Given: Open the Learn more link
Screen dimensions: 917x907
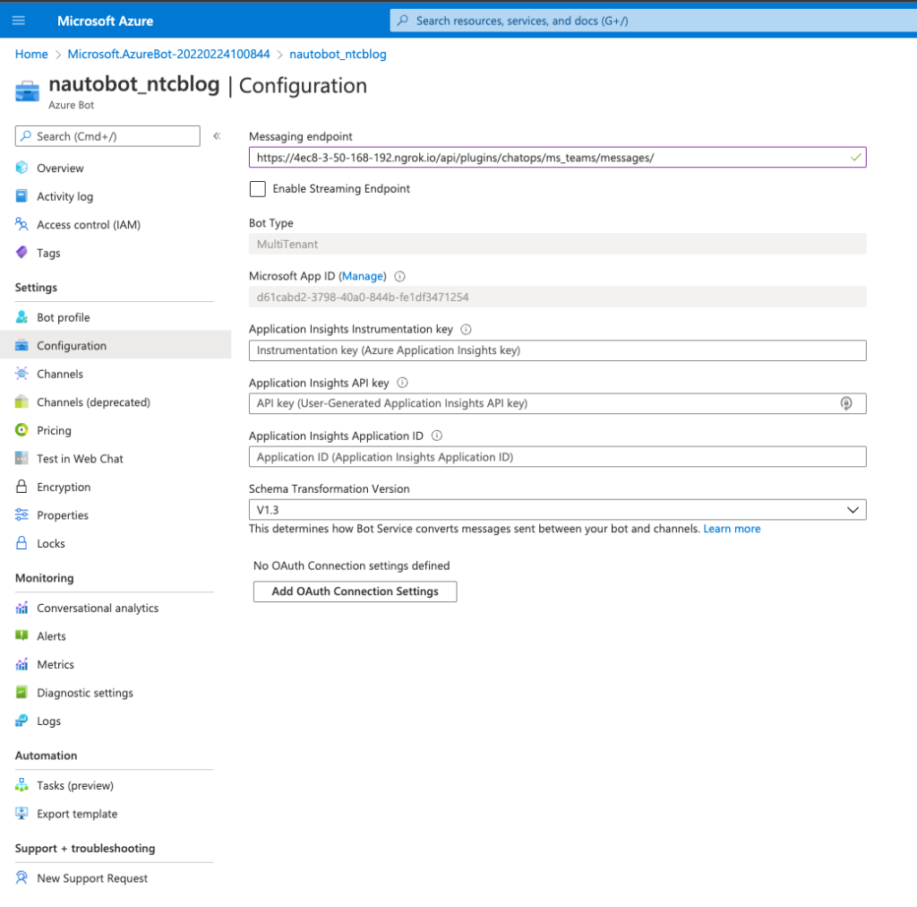Looking at the screenshot, I should [732, 529].
